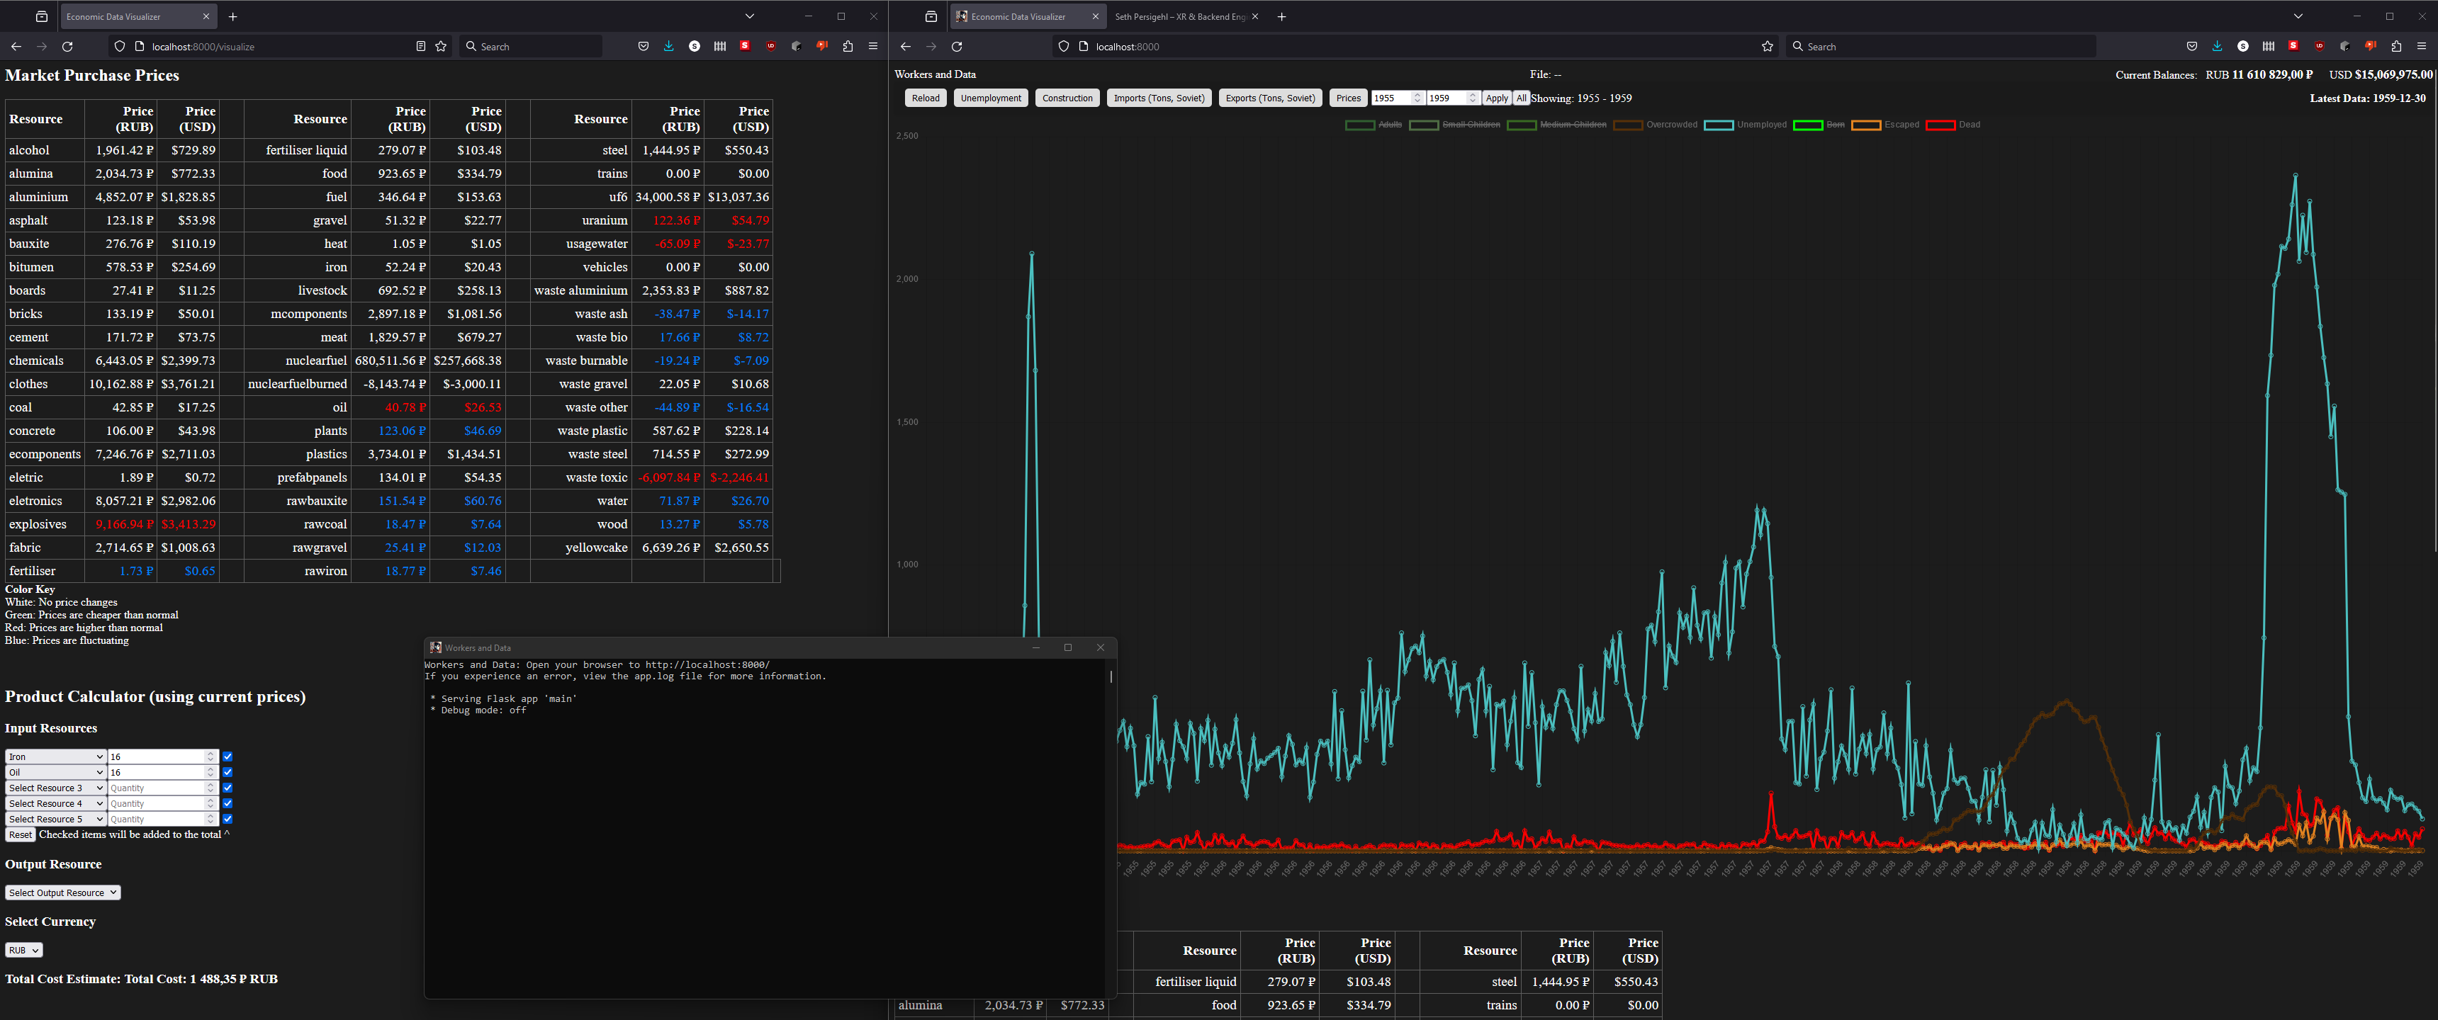Open extensions menu in the right browser
The height and width of the screenshot is (1020, 2438).
coord(2396,46)
